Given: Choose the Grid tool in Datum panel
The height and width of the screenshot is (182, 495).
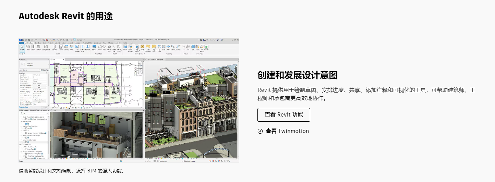Looking at the screenshot, I should 188,47.
